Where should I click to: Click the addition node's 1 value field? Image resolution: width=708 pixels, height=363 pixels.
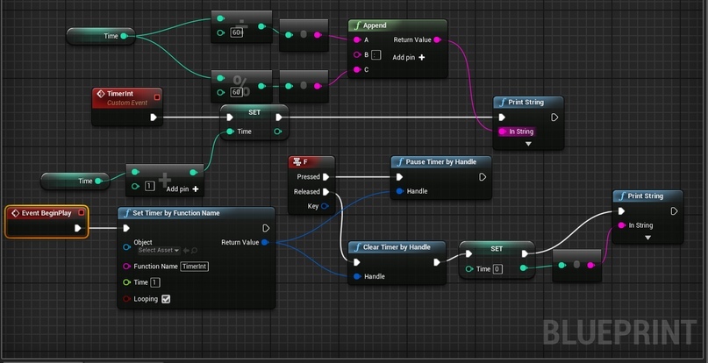click(x=149, y=186)
